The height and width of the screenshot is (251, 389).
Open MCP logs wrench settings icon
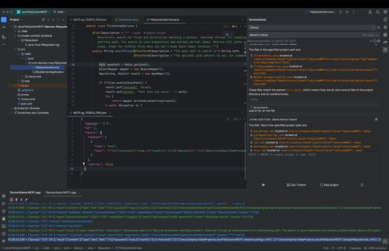coord(26,199)
